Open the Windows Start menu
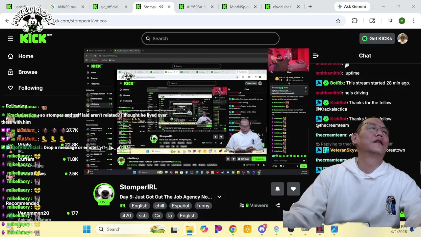The height and width of the screenshot is (237, 421). coord(87,229)
